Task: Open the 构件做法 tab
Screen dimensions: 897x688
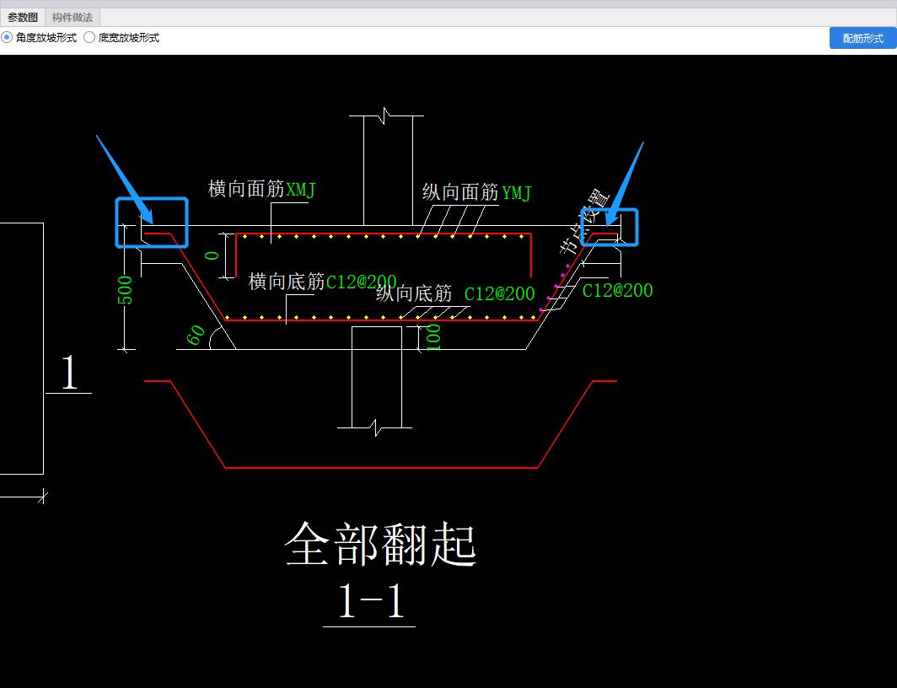Action: pos(73,17)
